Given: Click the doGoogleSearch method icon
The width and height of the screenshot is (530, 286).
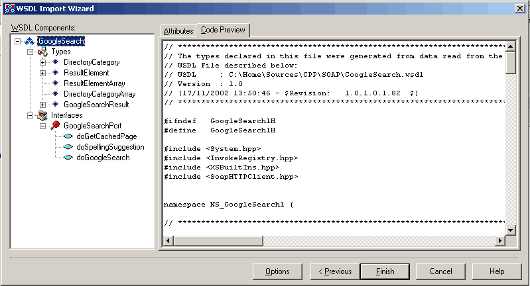Looking at the screenshot, I should pos(68,158).
